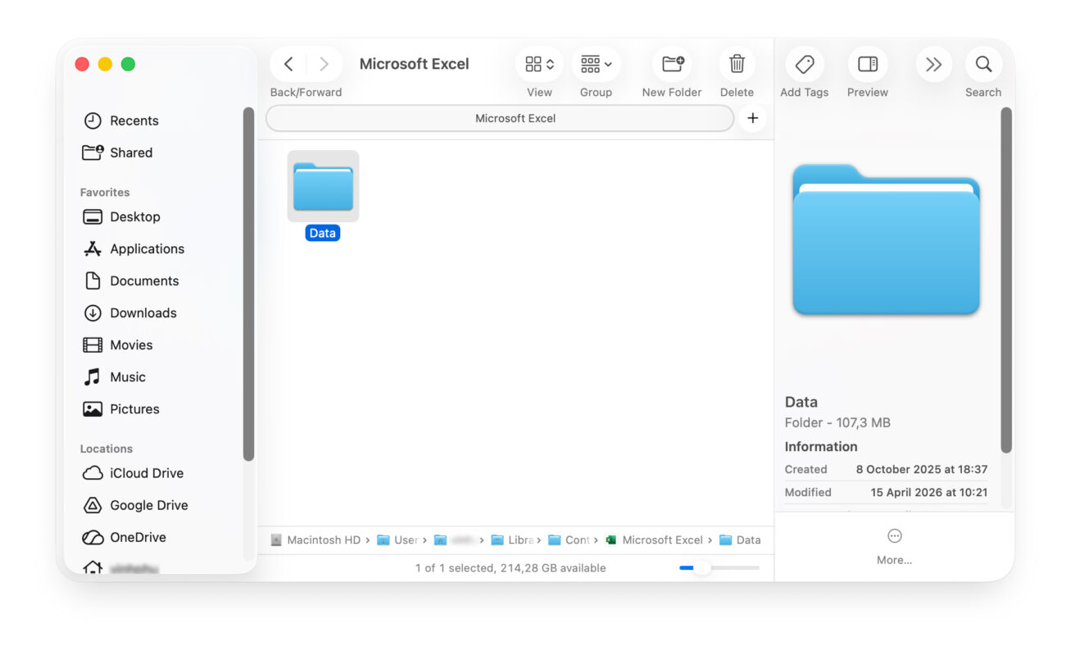
Task: Click Data at end of path bar
Action: (740, 540)
